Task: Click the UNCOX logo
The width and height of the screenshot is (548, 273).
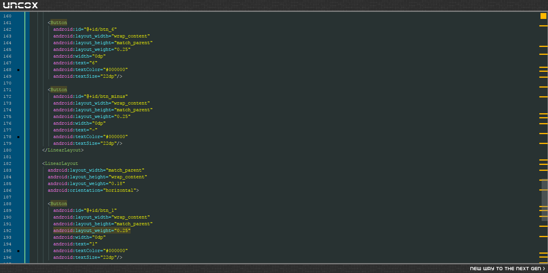Action: click(x=21, y=5)
